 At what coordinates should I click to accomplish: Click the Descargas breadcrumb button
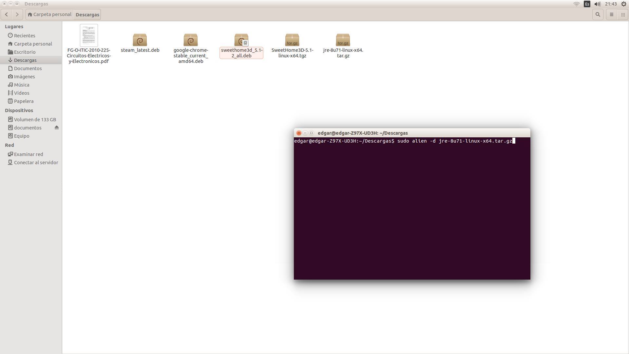click(x=87, y=14)
